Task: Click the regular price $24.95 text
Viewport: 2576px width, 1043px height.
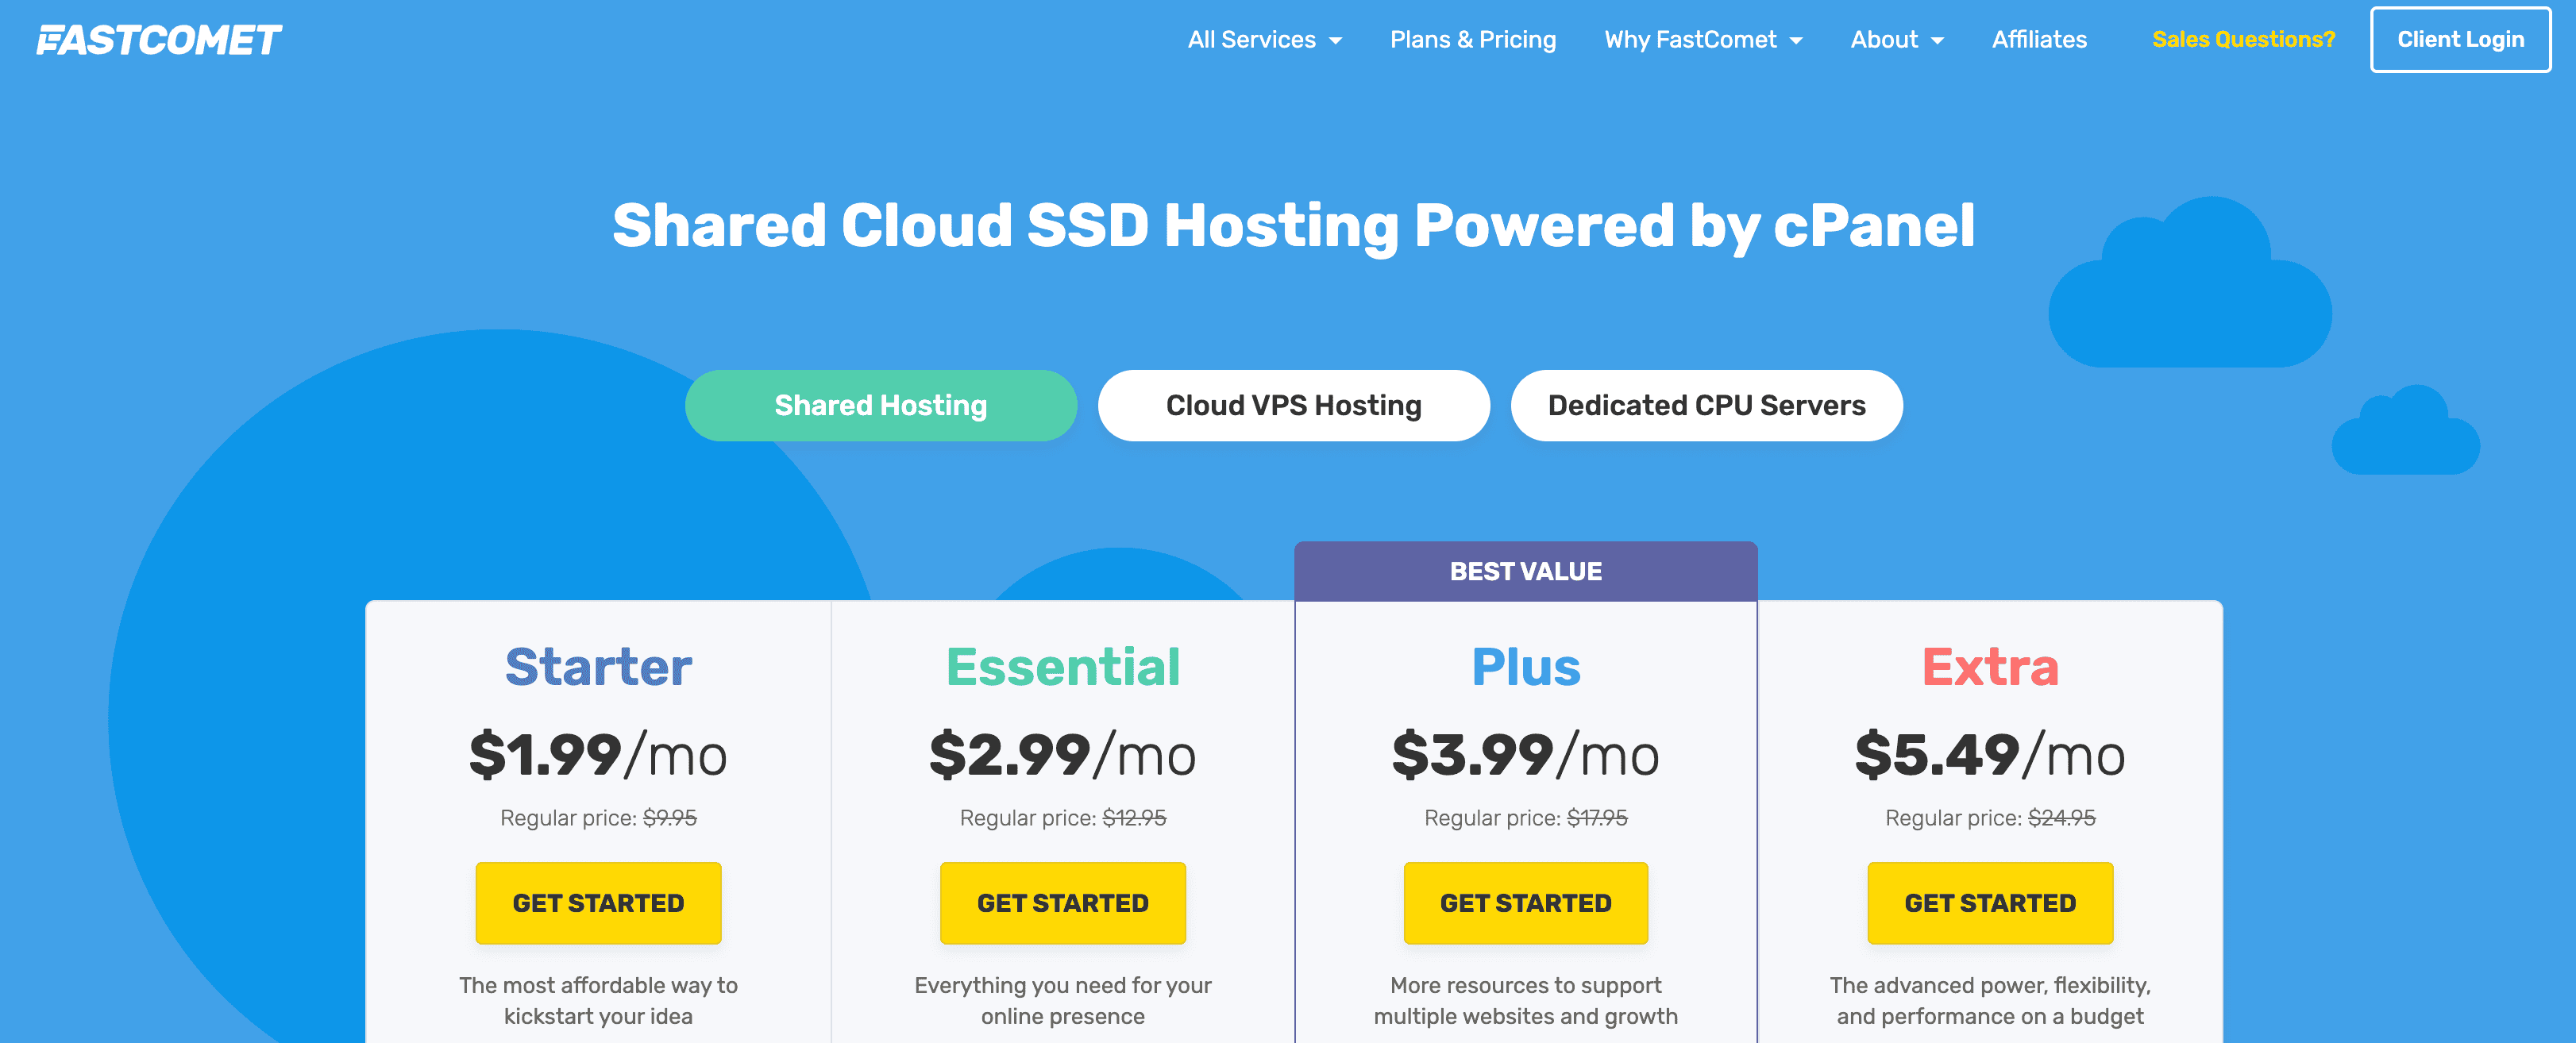Action: (2061, 818)
